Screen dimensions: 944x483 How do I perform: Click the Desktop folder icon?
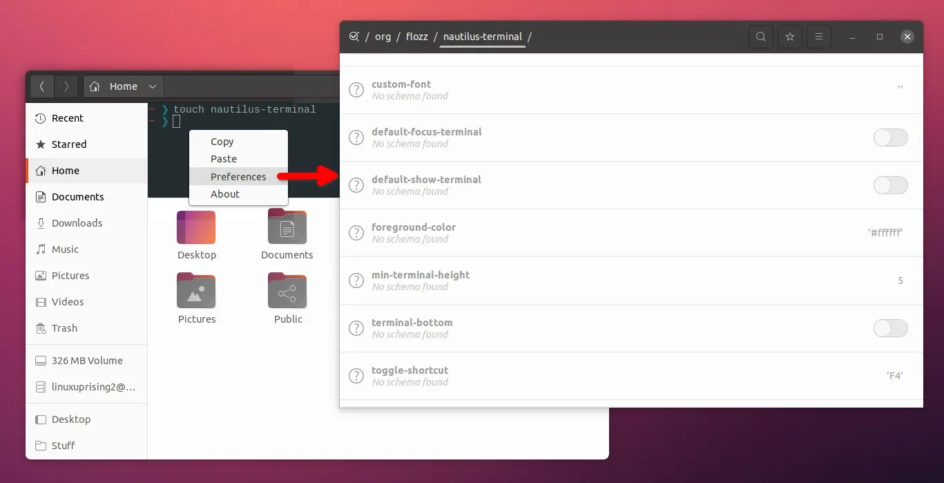tap(196, 228)
